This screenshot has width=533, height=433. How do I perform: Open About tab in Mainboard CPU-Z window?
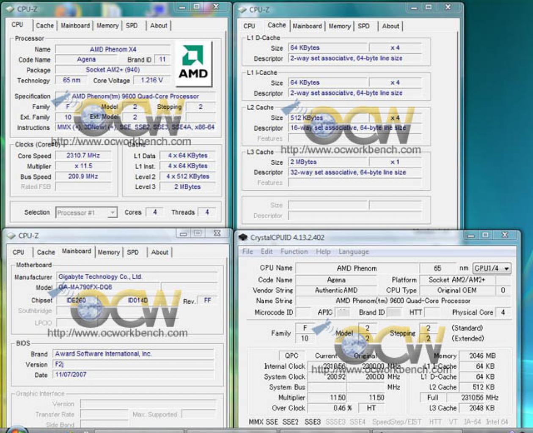tap(160, 252)
